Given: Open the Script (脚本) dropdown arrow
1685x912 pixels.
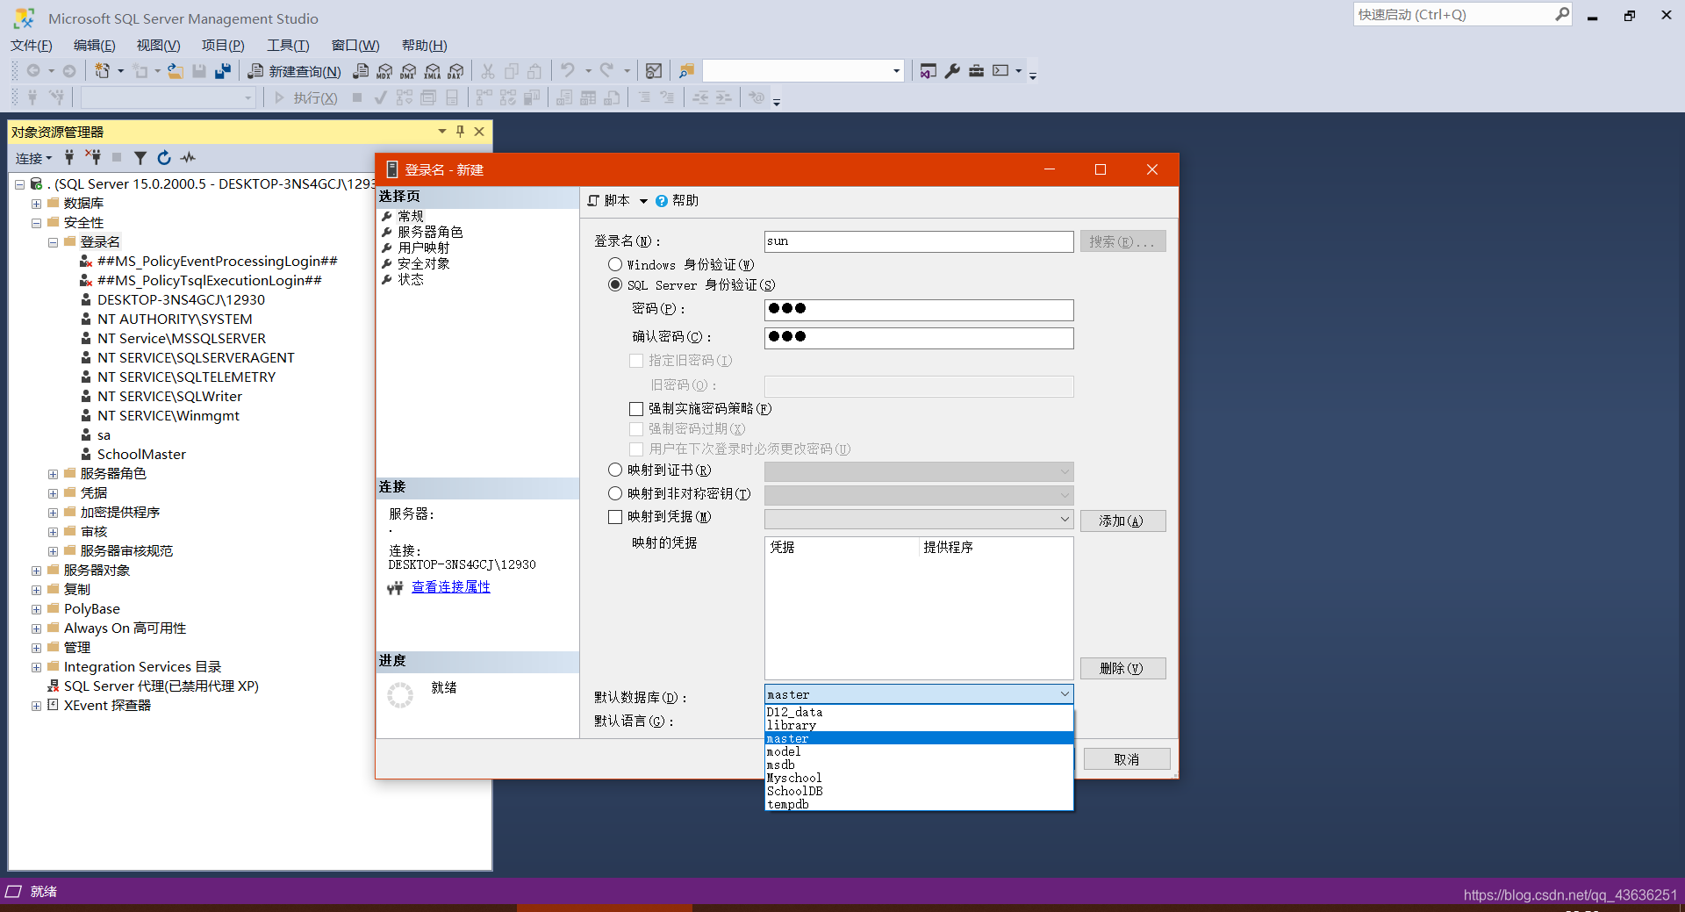Looking at the screenshot, I should coord(643,201).
